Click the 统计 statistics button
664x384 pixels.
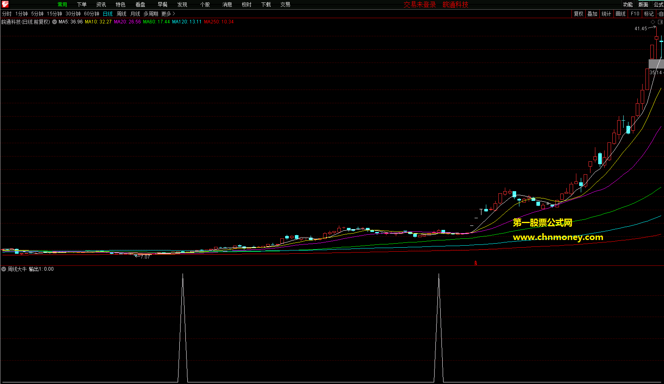pos(606,14)
